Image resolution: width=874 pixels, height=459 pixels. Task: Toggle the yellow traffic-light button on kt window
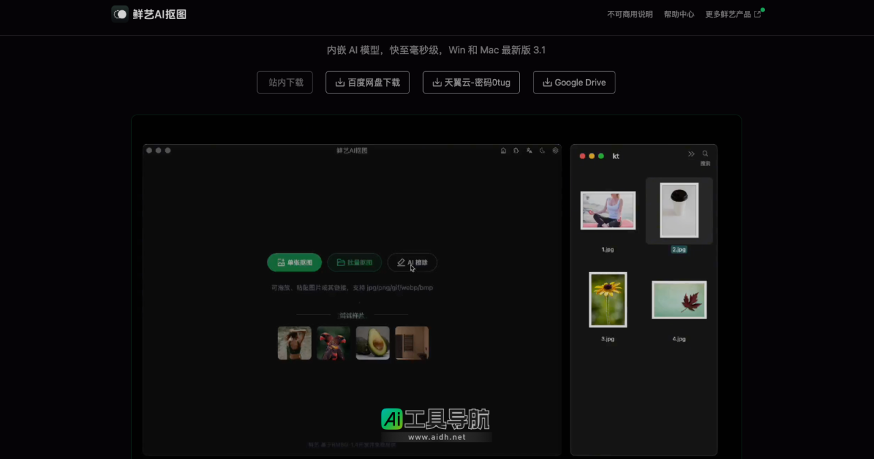coord(591,156)
